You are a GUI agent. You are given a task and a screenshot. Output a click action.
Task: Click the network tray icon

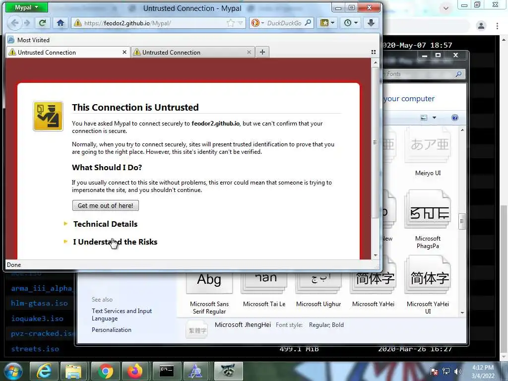(x=446, y=371)
